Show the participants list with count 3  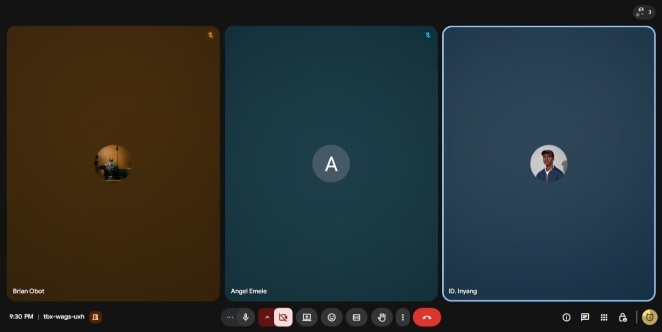pos(644,12)
